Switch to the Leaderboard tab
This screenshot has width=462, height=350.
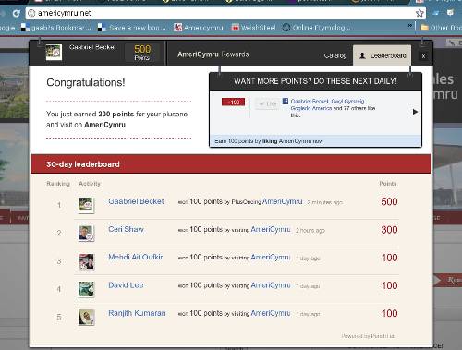point(382,55)
